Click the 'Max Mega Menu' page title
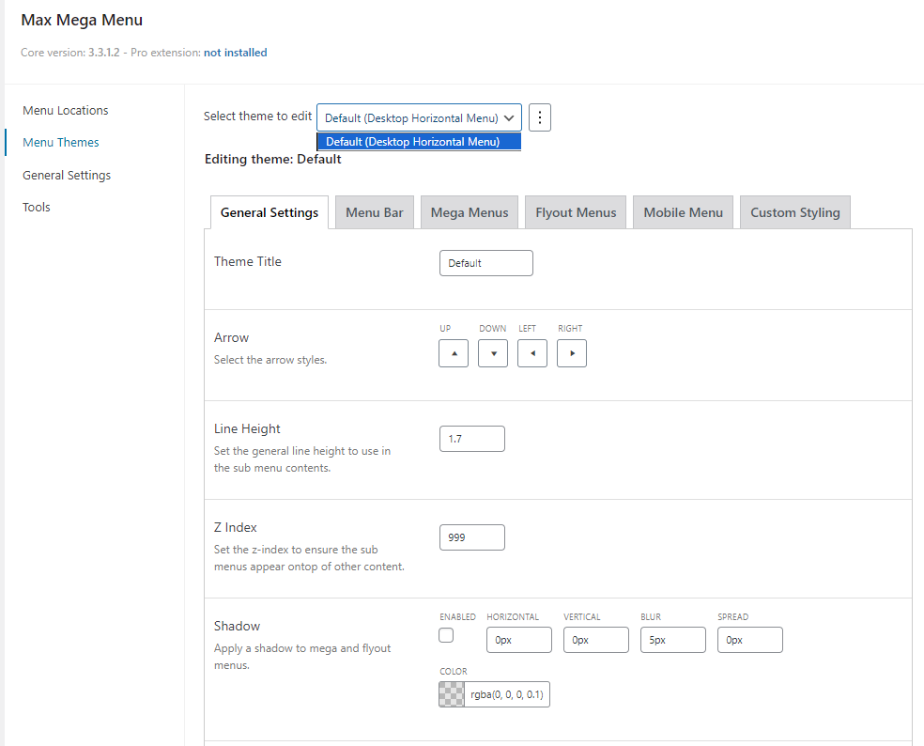This screenshot has height=746, width=924. [82, 20]
